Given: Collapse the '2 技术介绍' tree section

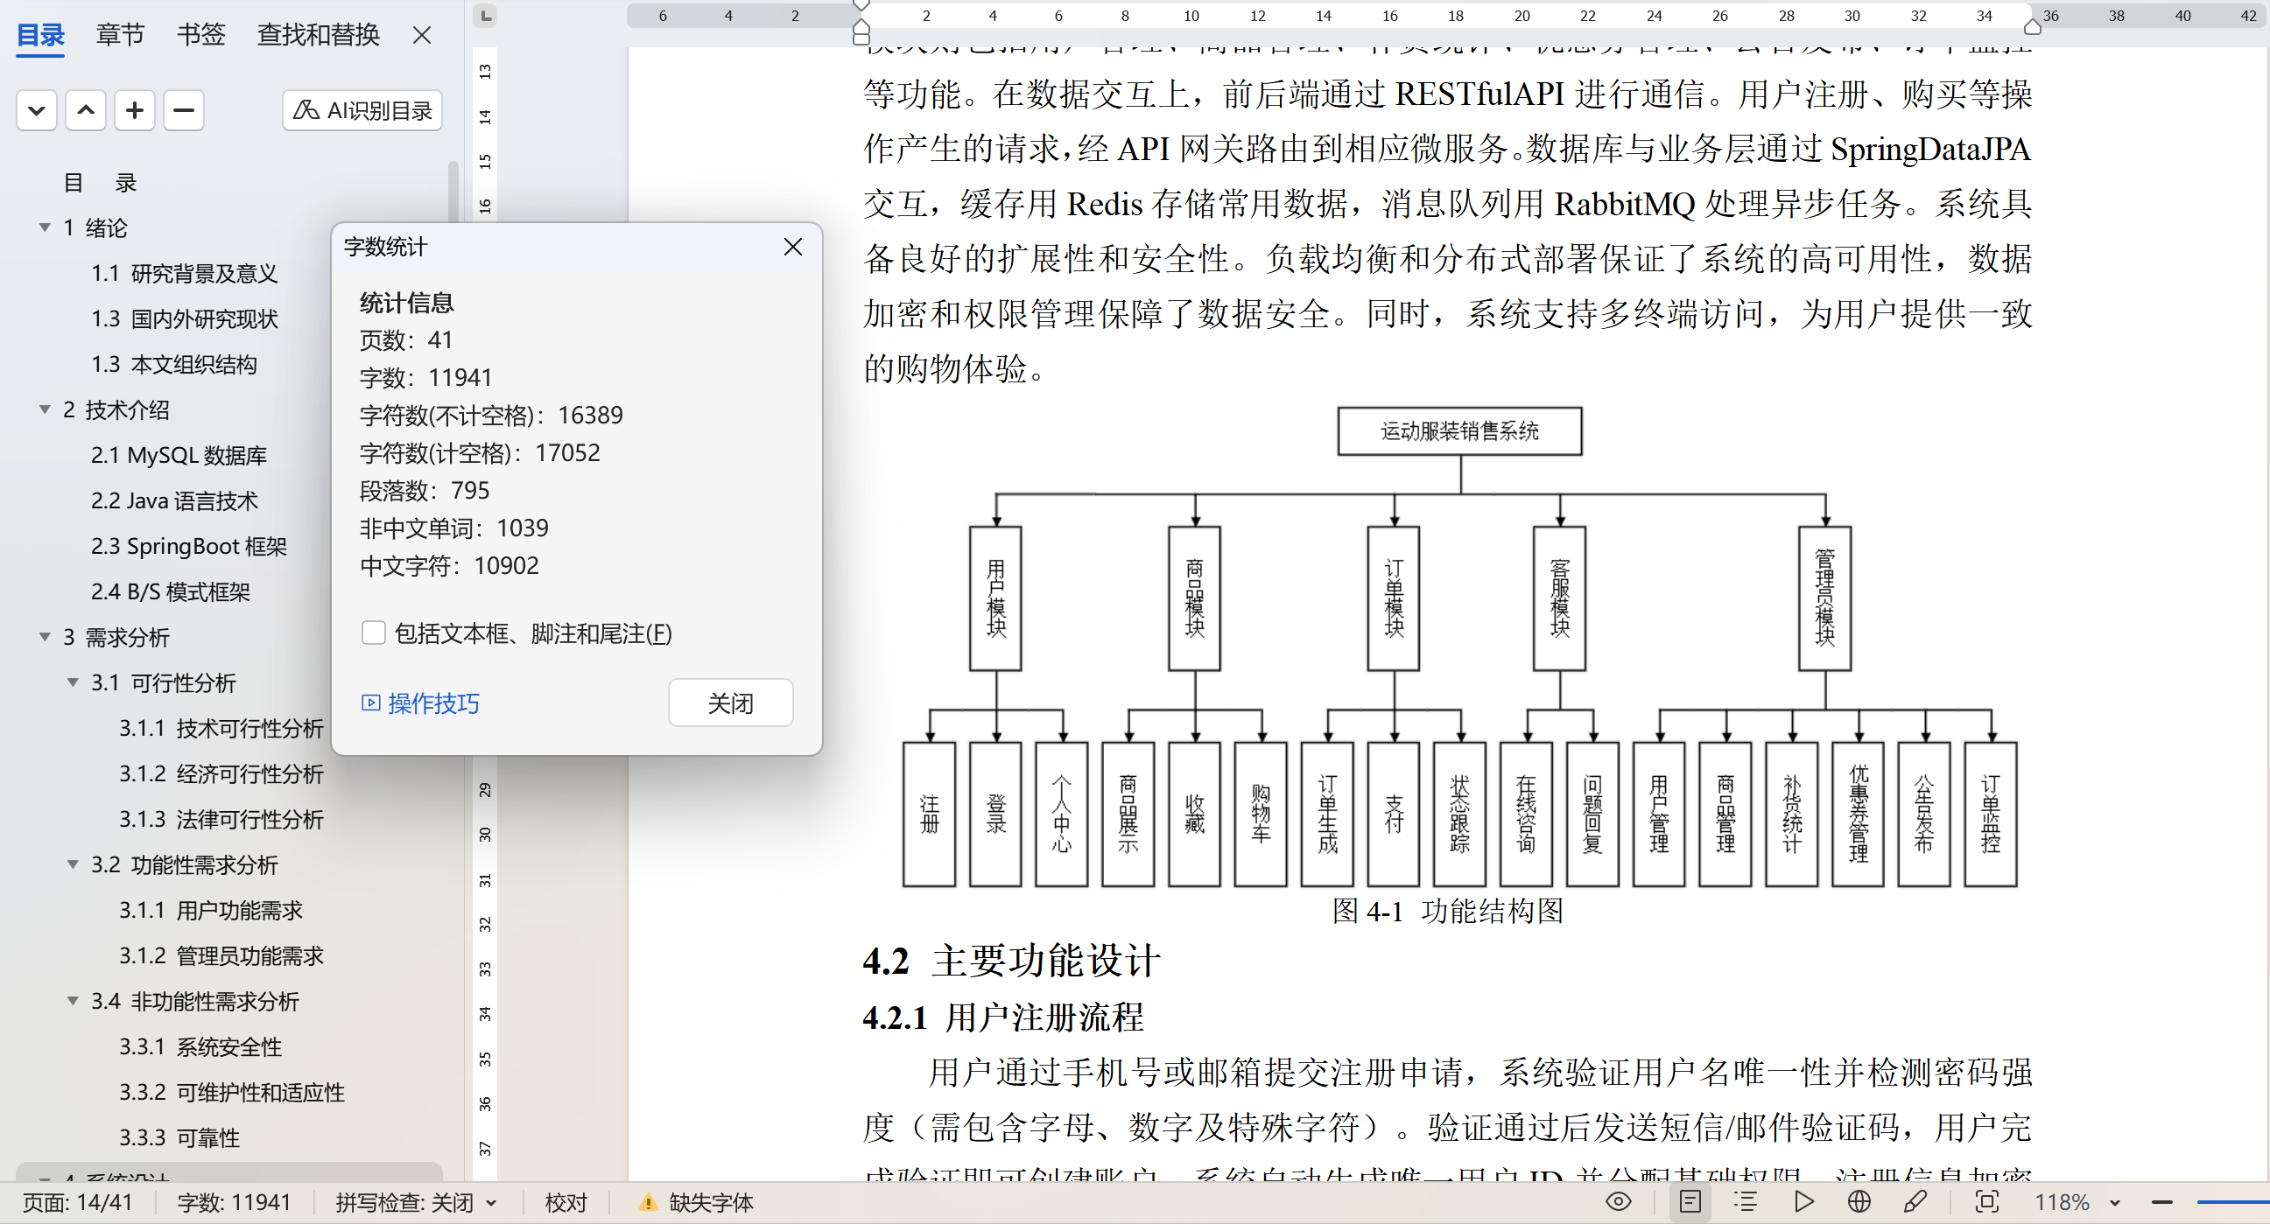Looking at the screenshot, I should tap(45, 409).
